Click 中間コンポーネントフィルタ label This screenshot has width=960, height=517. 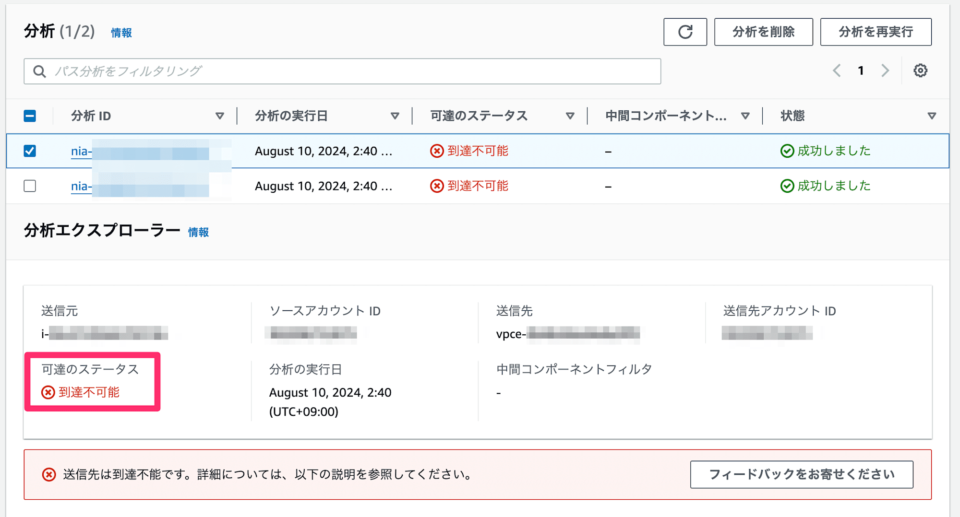(x=574, y=369)
